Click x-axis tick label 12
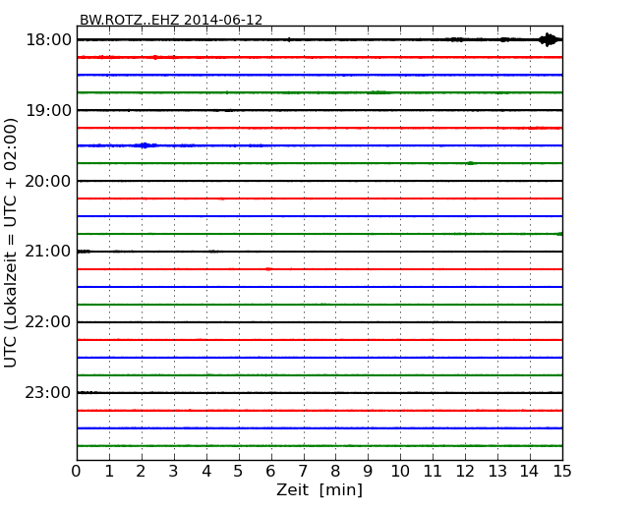Screen dimensions: 639x511 pyautogui.click(x=465, y=472)
